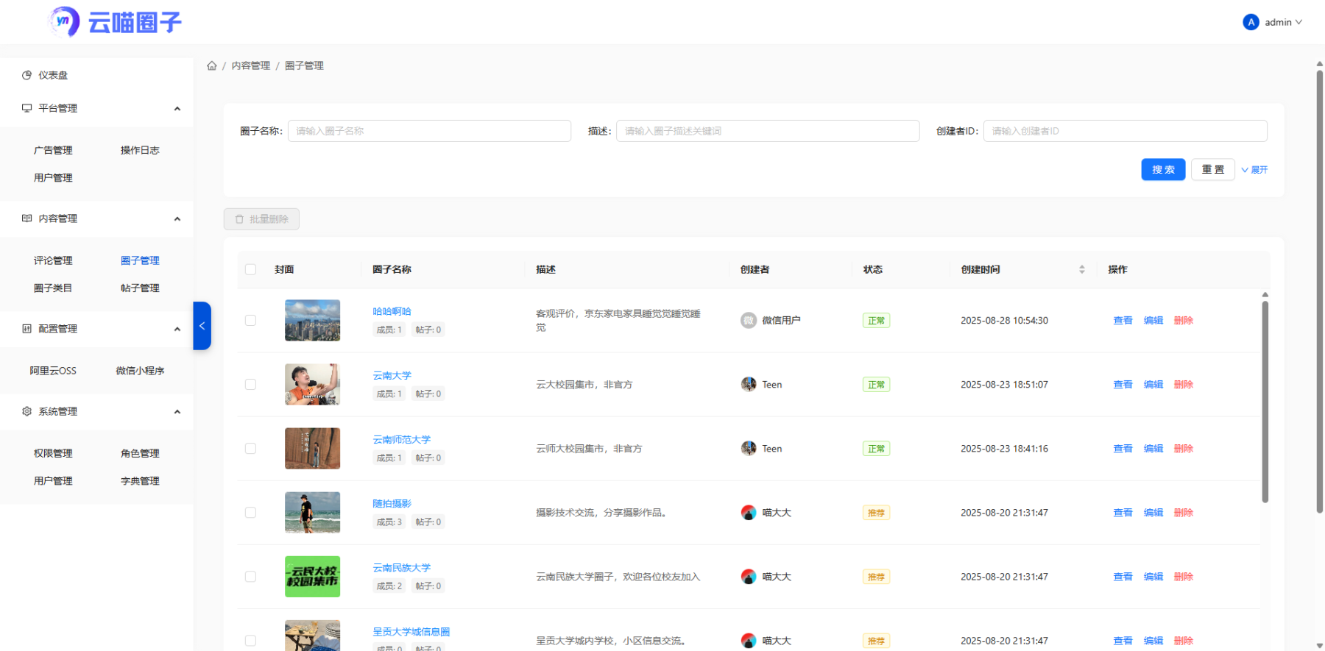This screenshot has width=1325, height=651.
Task: Click the 系统管理 gear icon
Action: (x=27, y=411)
